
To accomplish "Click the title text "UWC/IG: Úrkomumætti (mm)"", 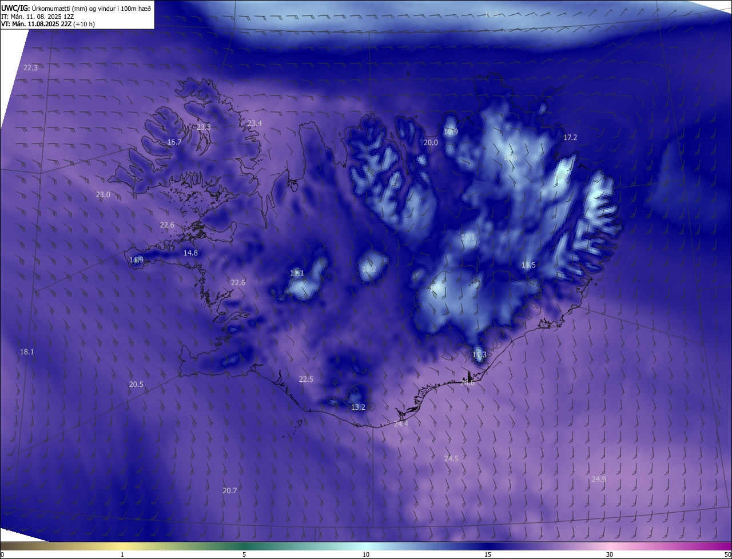I will click(x=43, y=8).
